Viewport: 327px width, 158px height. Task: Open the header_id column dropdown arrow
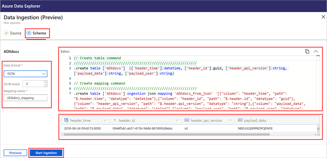[177, 120]
